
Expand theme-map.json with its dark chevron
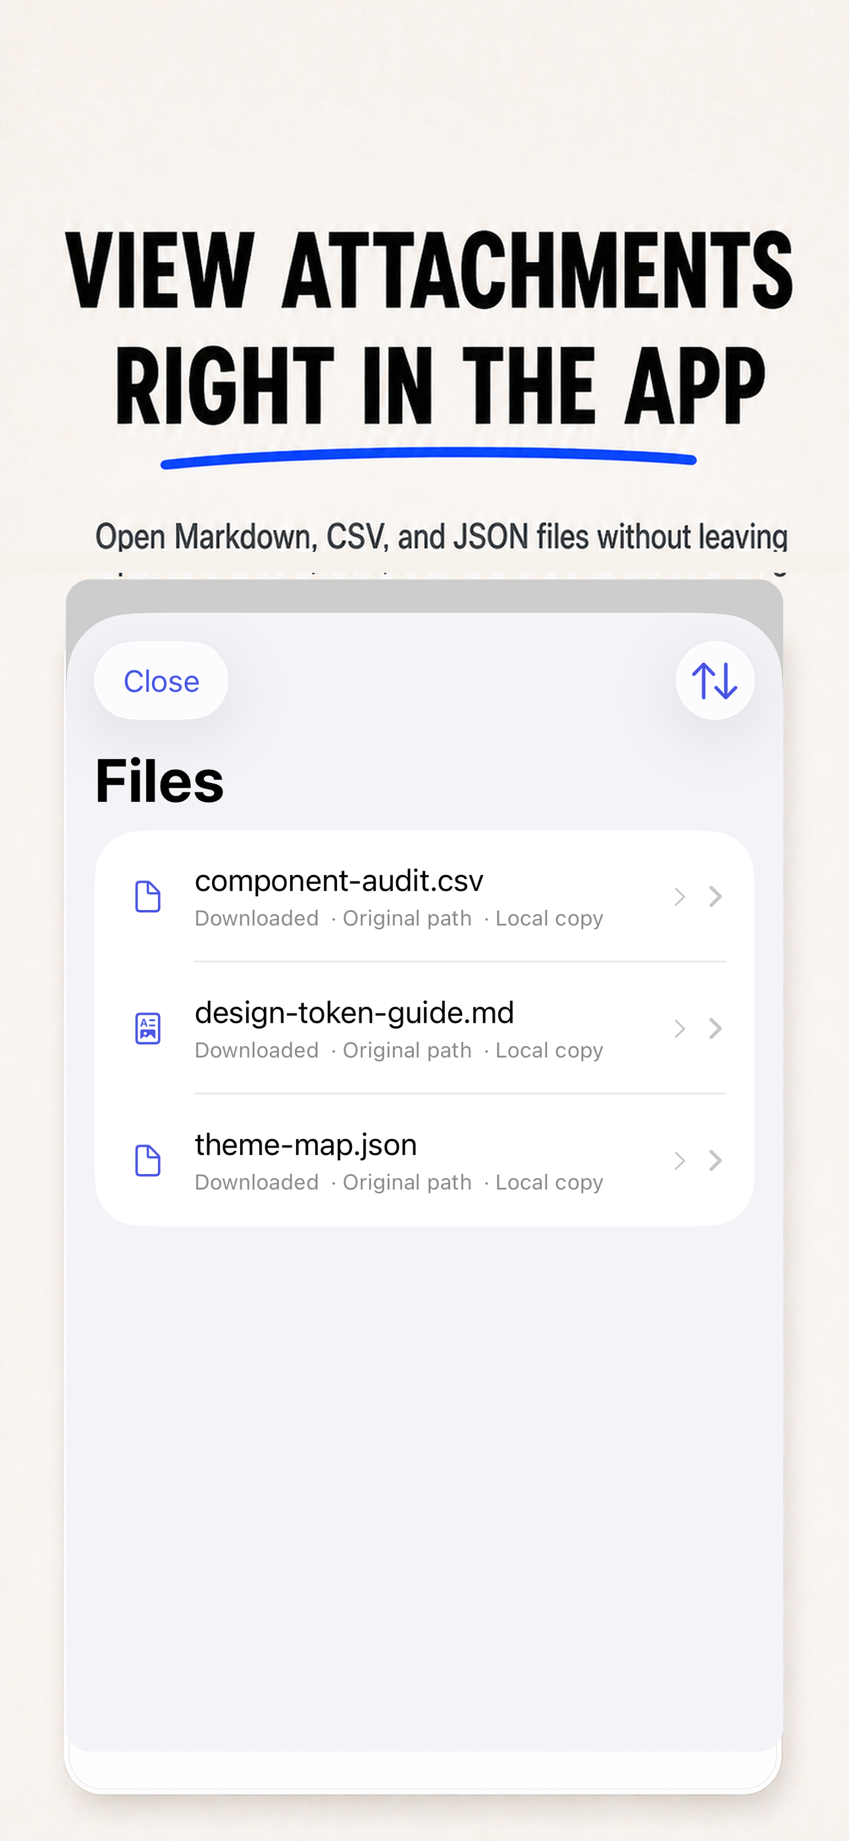[715, 1161]
